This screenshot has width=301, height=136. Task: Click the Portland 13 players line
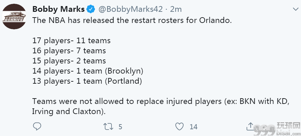pyautogui.click(x=87, y=81)
